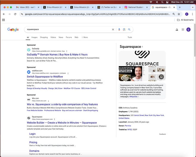
Task: Click the Google holiday logo
Action: pos(13,29)
